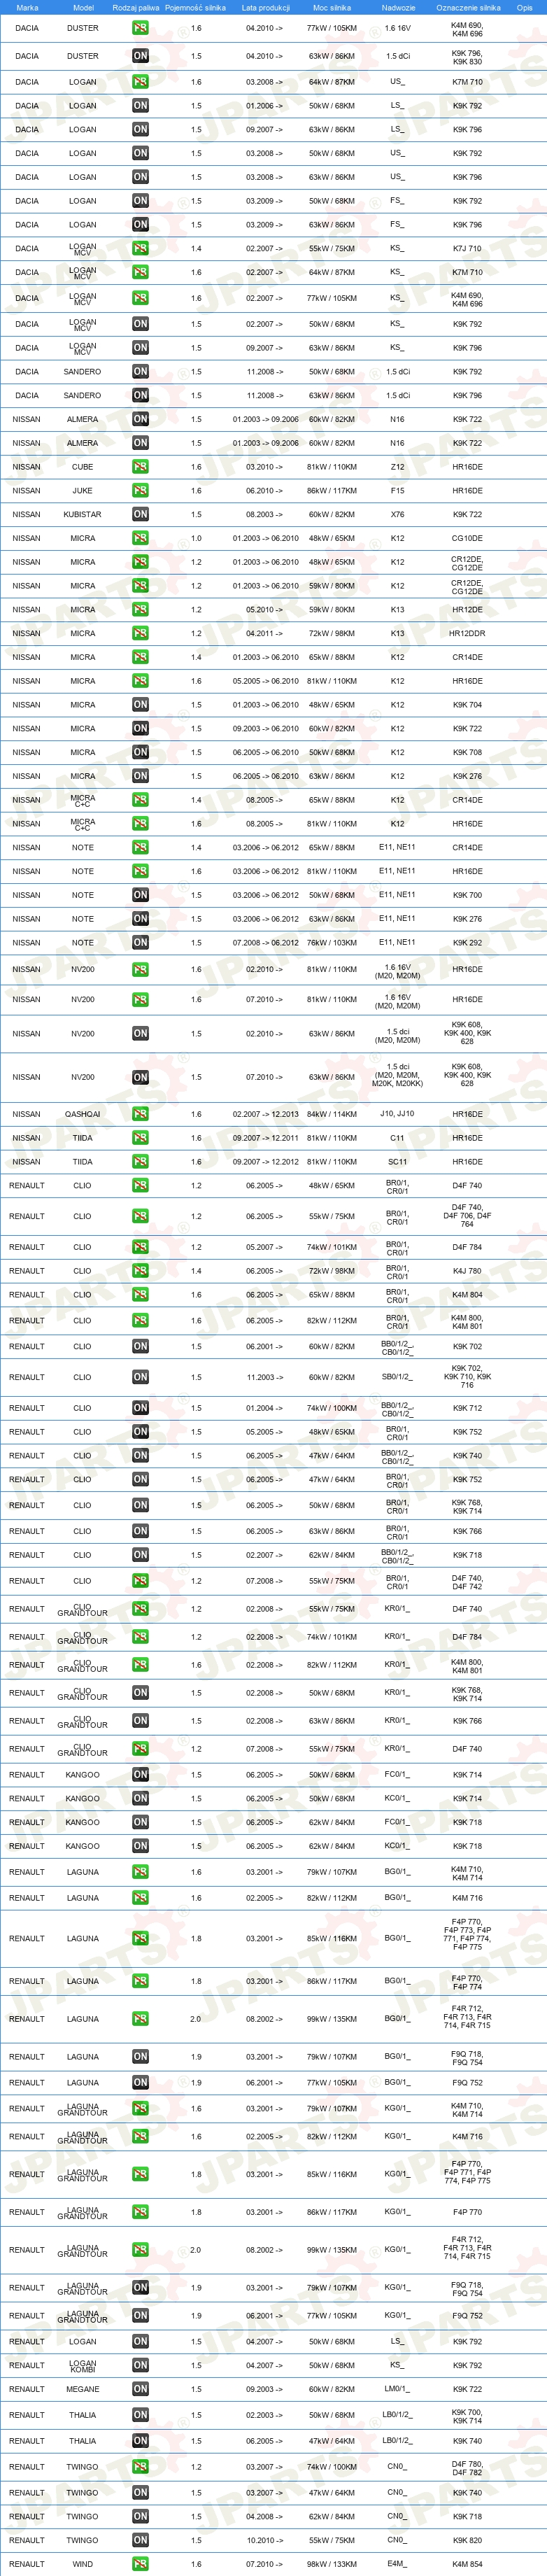Image resolution: width=547 pixels, height=2576 pixels.
Task: Click the Opis column header
Action: (x=524, y=7)
